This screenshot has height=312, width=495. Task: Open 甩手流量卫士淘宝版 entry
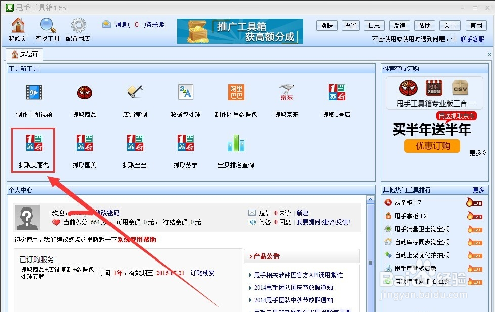click(x=422, y=229)
